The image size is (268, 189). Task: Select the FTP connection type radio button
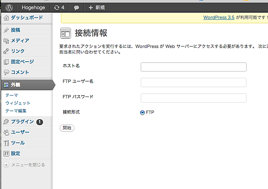coord(142,113)
